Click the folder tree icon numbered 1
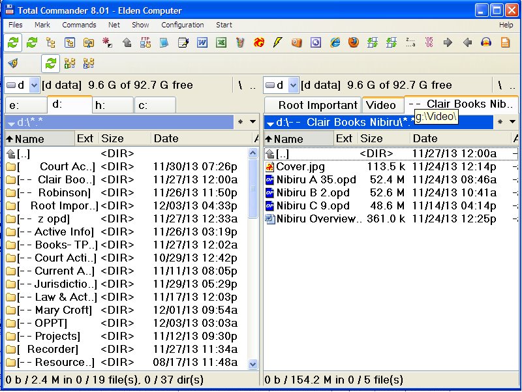Screen dimensions: 522x392 (70, 63)
